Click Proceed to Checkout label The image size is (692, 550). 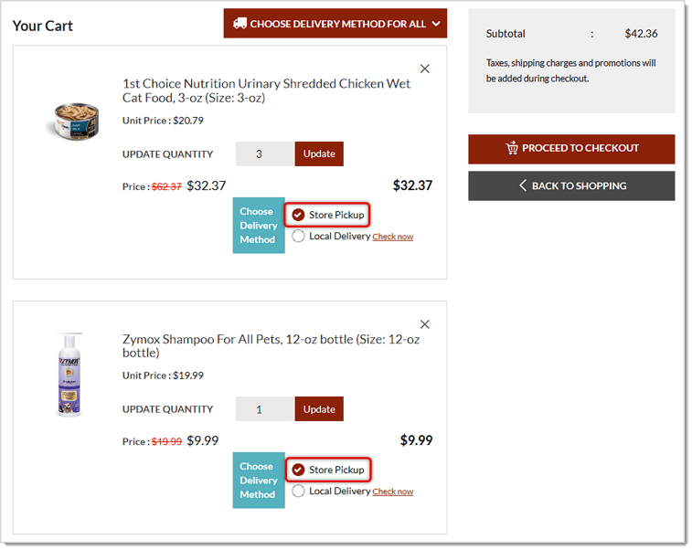580,148
